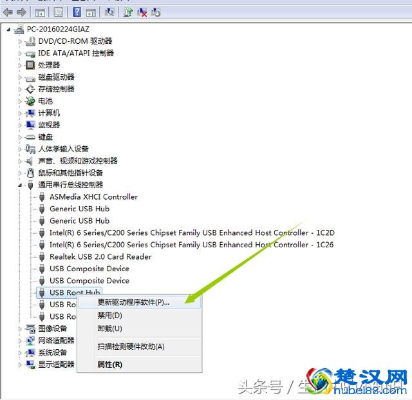Open Help via the blue question mark icon

[x=77, y=12]
